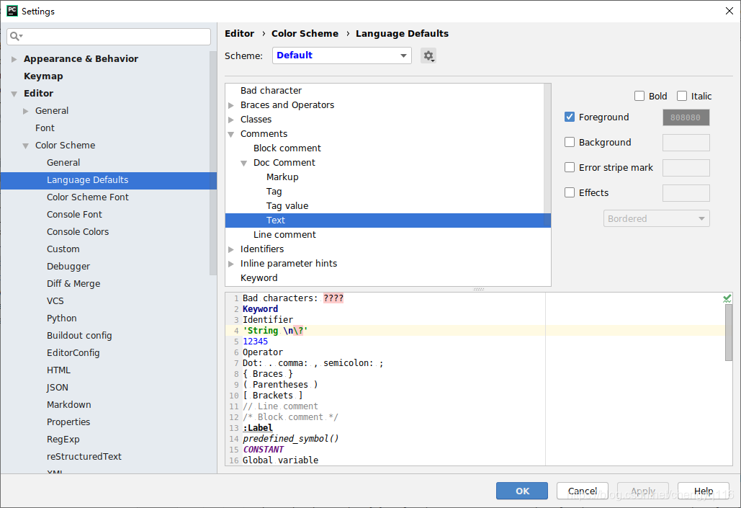Collapse the Doc Comment node
The image size is (741, 508).
click(244, 162)
